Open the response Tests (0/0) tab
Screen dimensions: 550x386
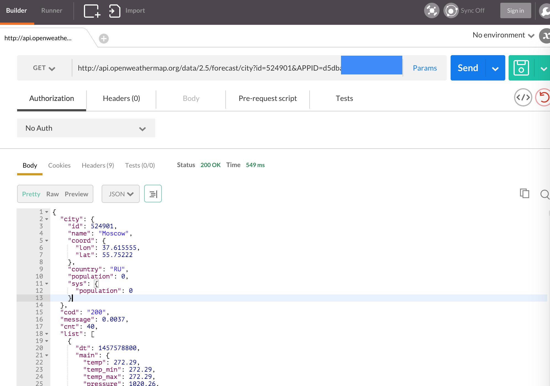coord(140,165)
